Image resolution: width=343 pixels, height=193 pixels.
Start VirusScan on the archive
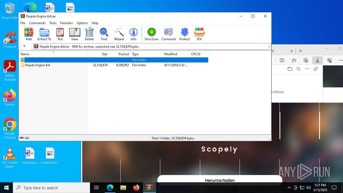(151, 34)
